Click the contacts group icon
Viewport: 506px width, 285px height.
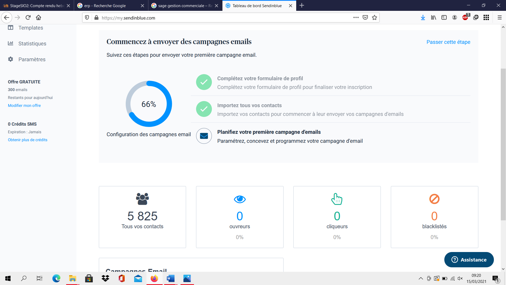coord(142,199)
